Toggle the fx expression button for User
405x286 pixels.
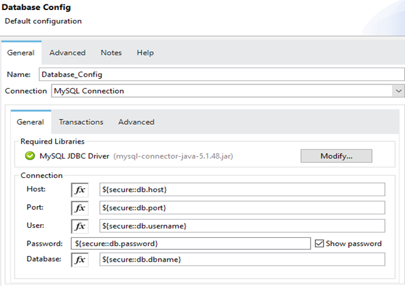[x=80, y=225]
